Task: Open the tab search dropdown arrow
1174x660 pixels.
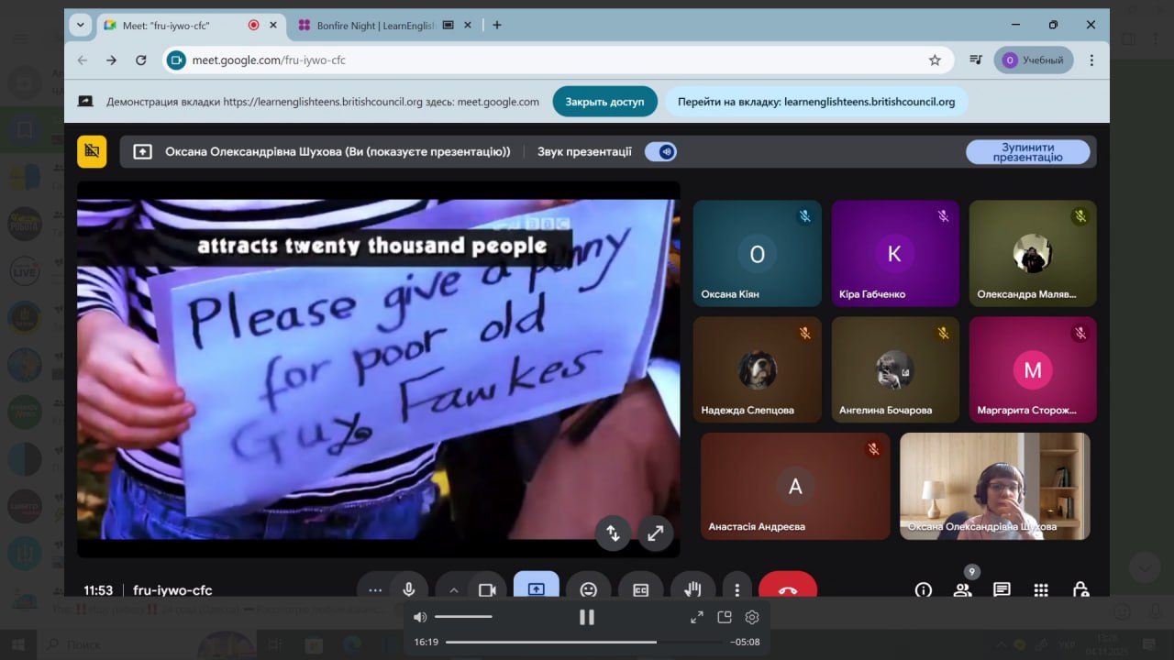Action: click(81, 25)
